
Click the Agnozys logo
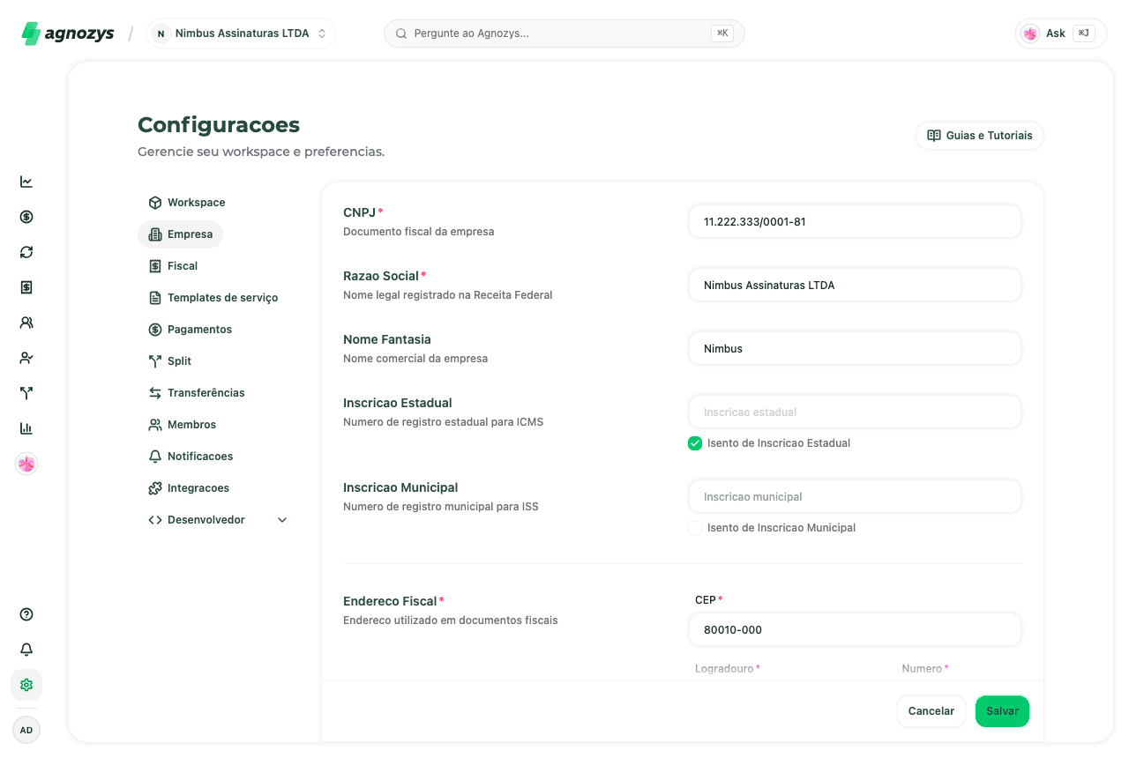pyautogui.click(x=68, y=33)
